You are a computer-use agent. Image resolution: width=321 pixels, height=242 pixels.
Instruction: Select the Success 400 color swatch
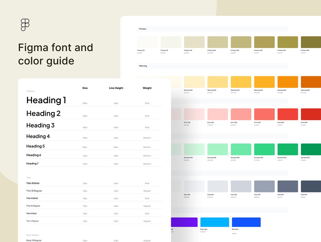pyautogui.click(x=264, y=149)
